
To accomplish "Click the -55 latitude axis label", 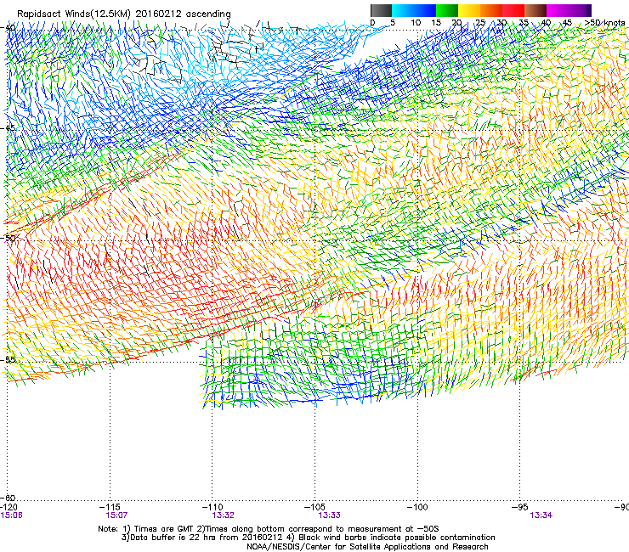I will [8, 359].
